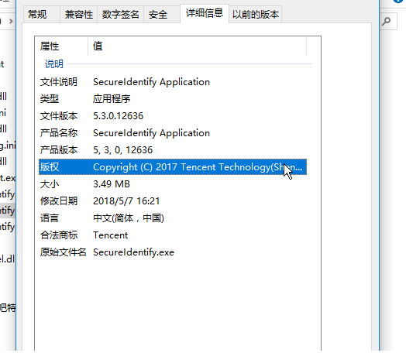Select the 修改日期 row

(173, 201)
